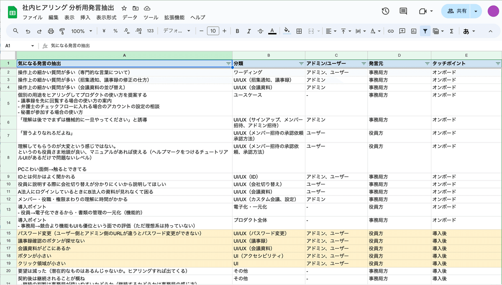Open the filter menu for 発言元 column
502x285 pixels.
pos(427,64)
